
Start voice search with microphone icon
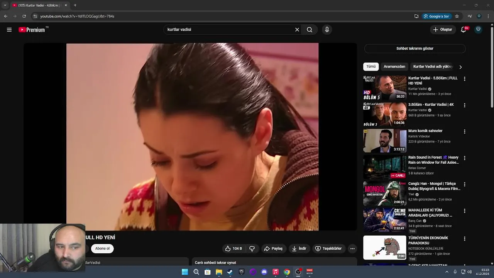coord(327,30)
